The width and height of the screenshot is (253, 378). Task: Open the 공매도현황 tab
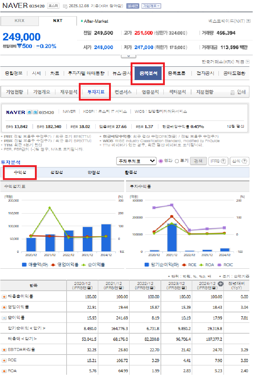[x=234, y=73]
